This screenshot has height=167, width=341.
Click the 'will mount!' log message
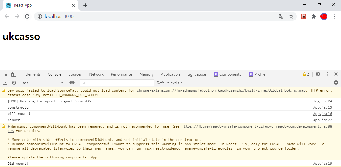19,114
